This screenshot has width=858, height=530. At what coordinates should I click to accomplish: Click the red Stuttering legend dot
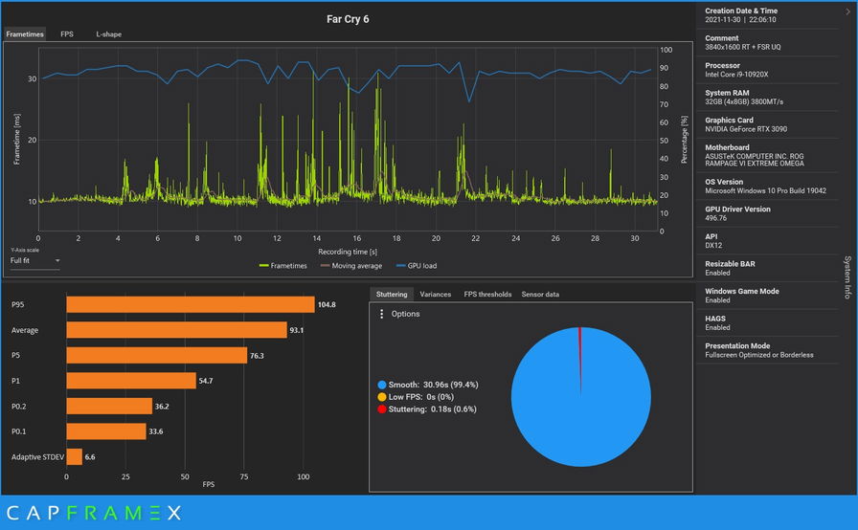click(383, 409)
